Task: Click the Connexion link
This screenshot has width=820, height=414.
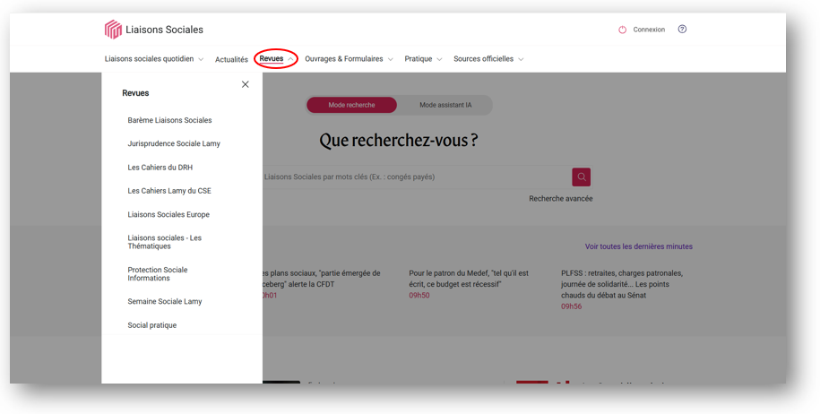Action: 649,30
